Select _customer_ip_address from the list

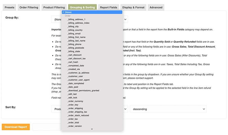coord(78,73)
